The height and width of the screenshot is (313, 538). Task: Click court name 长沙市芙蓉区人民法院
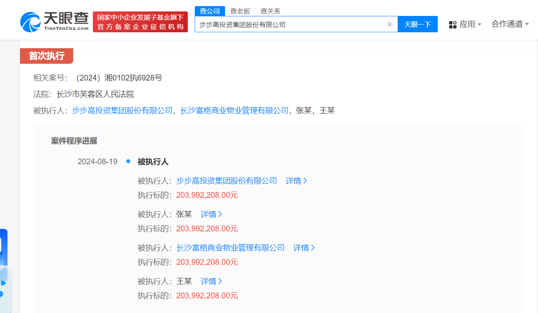pyautogui.click(x=95, y=94)
